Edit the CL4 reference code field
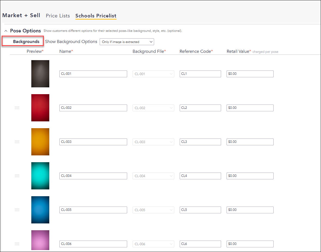 pos(200,176)
